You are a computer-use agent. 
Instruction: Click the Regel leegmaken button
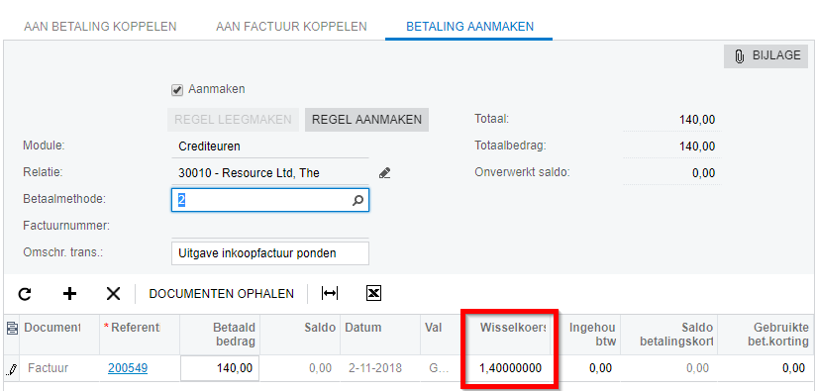click(233, 120)
